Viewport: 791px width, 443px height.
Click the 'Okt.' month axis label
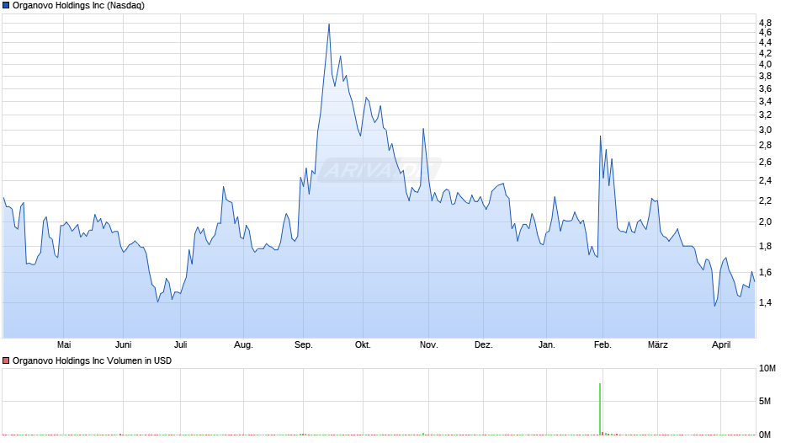point(363,344)
